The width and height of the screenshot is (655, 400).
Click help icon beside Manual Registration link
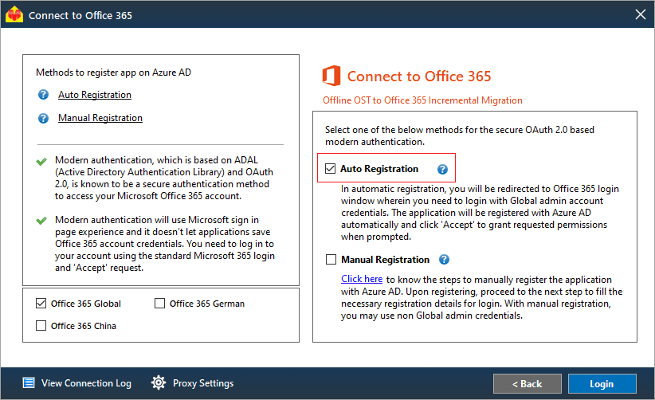pyautogui.click(x=44, y=118)
